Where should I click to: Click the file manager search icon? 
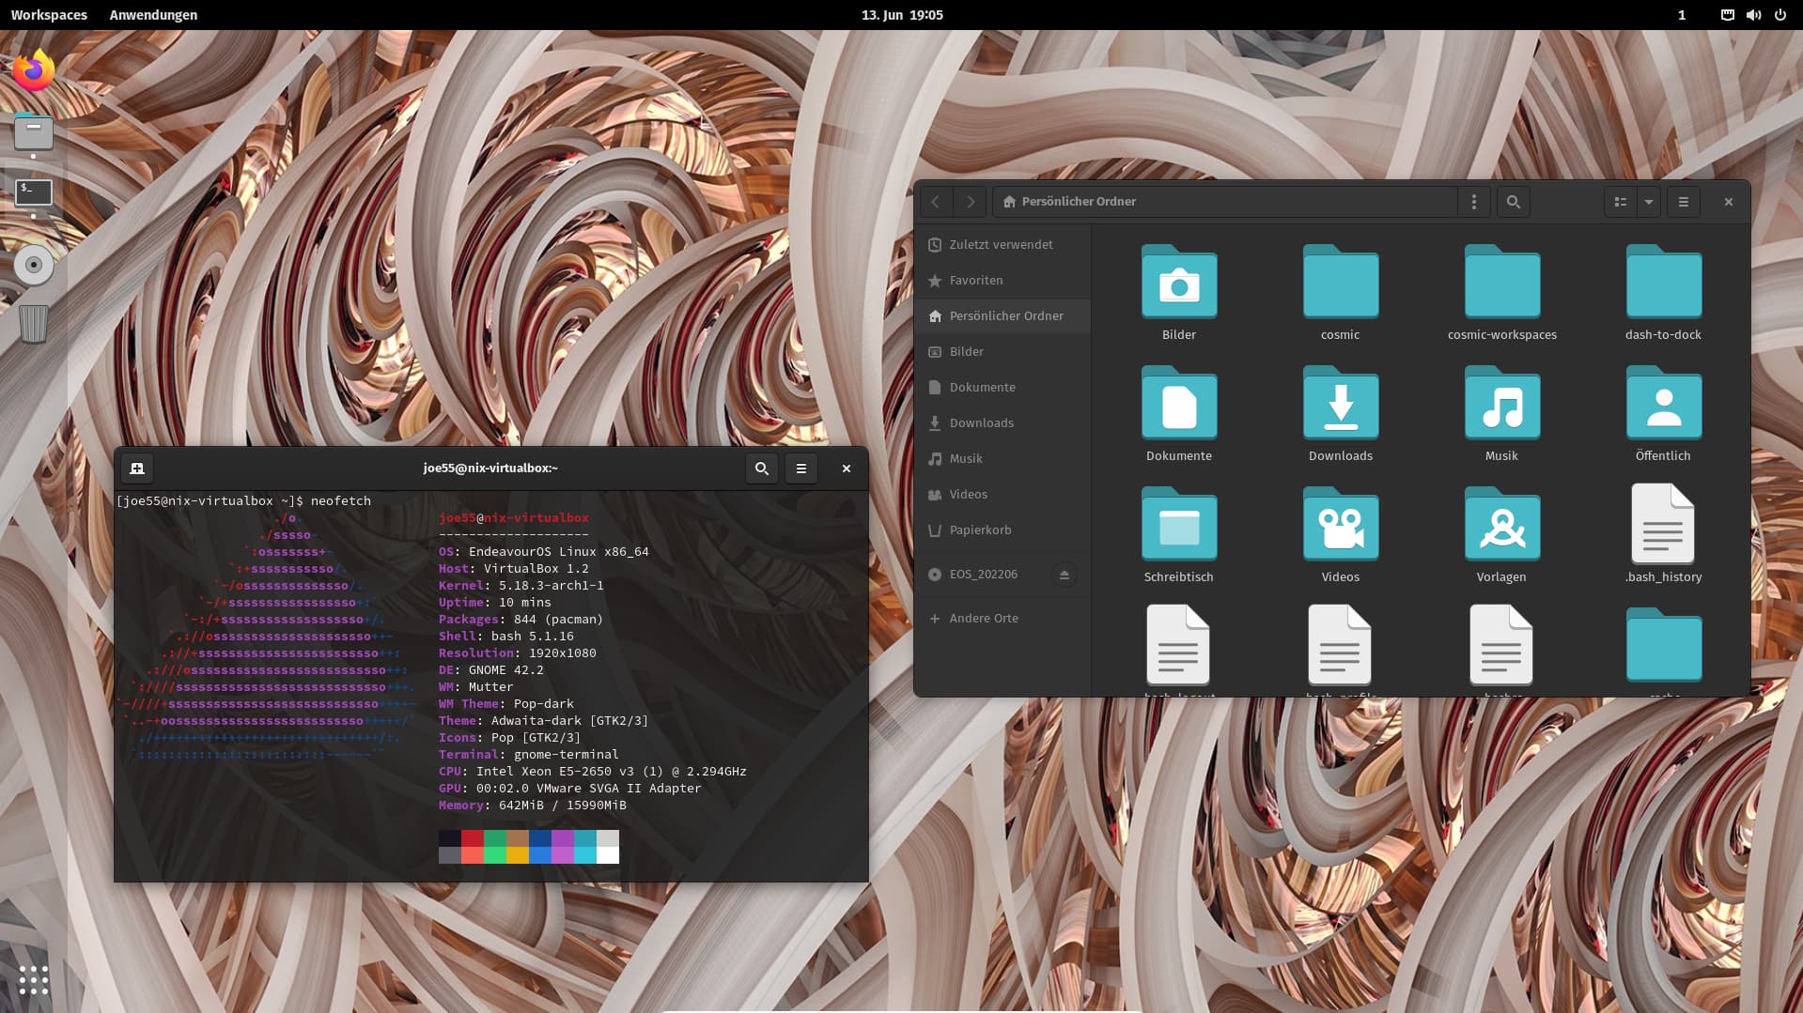click(x=1514, y=202)
